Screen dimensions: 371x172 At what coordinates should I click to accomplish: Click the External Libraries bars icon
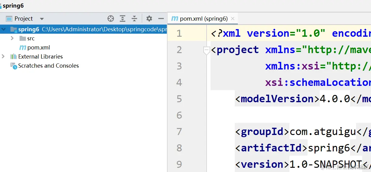(13, 56)
